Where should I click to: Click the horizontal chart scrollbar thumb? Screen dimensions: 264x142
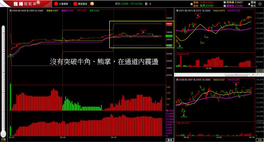[x=236, y=74]
